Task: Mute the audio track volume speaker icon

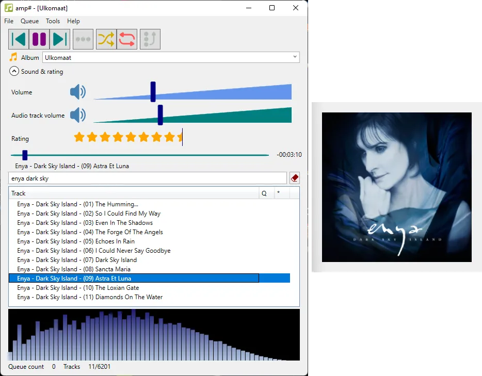Action: click(x=78, y=115)
